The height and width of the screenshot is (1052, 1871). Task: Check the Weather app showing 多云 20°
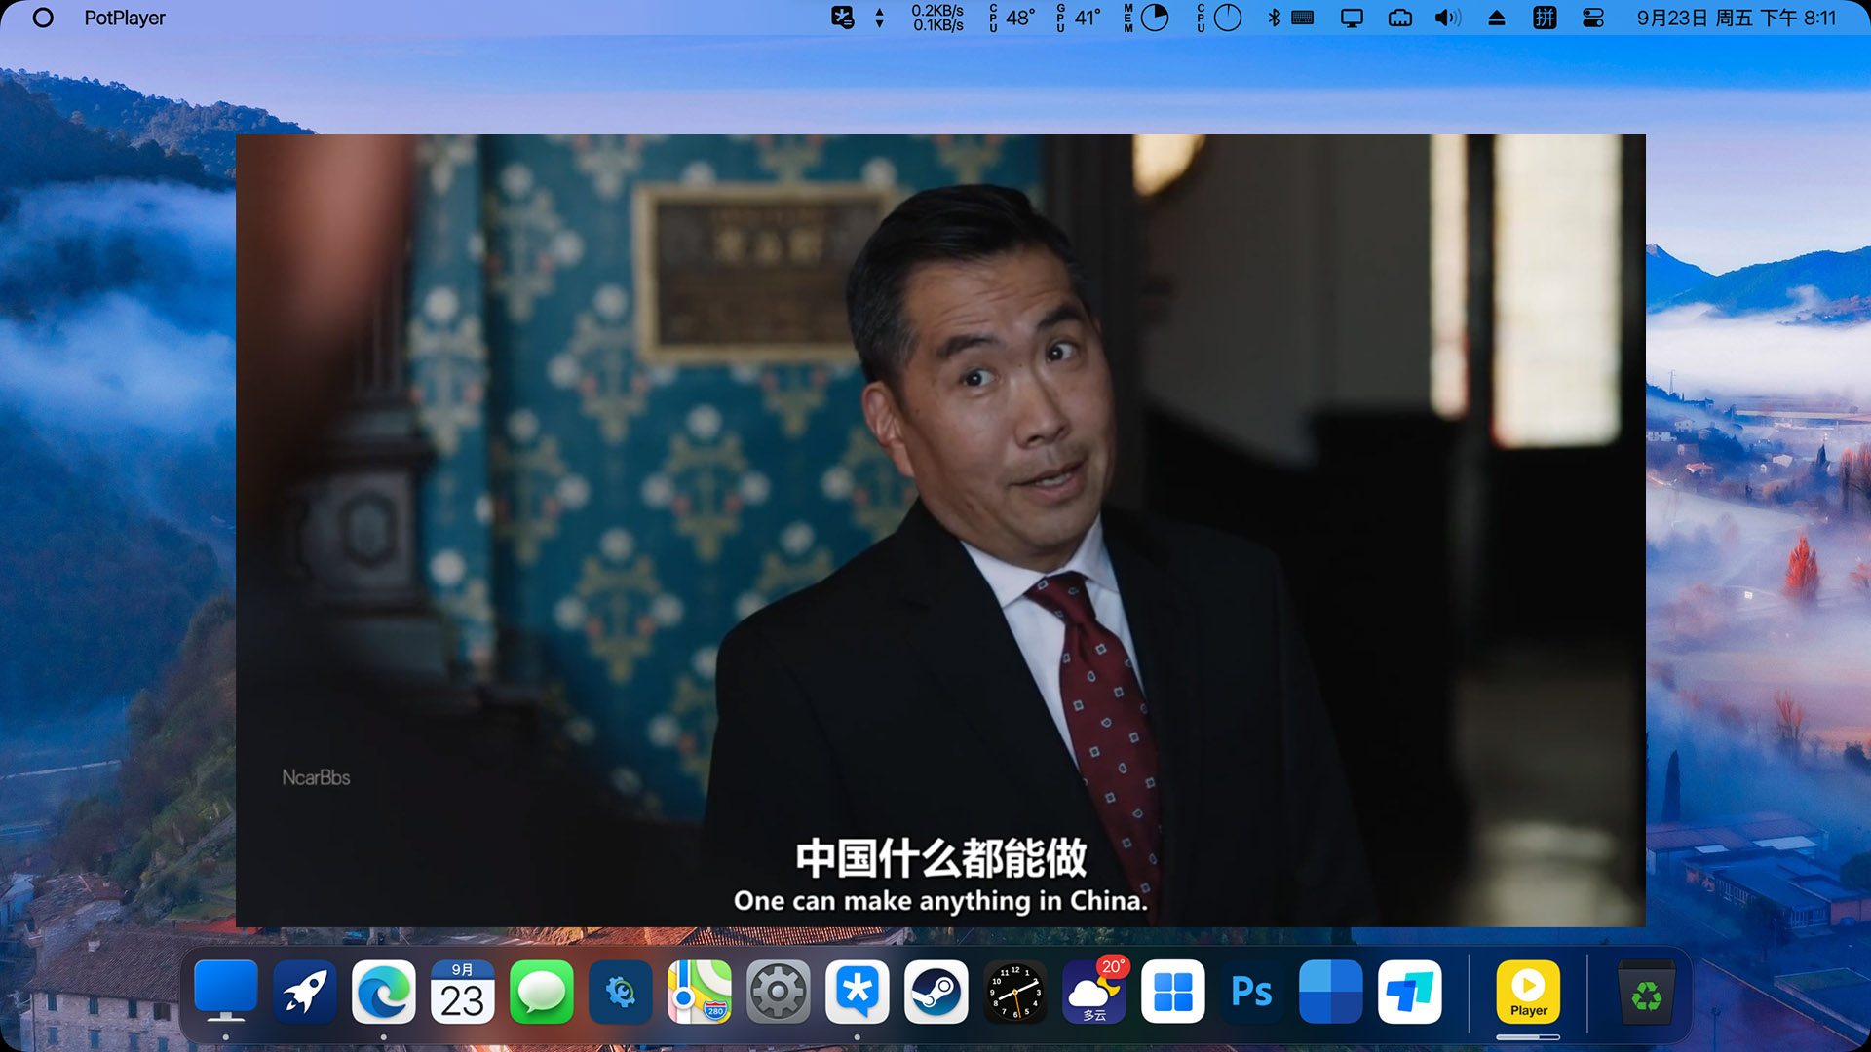[x=1093, y=992]
